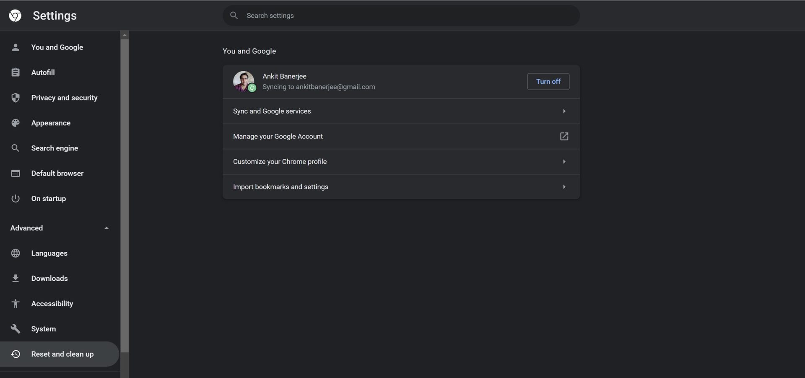Click the Downloads arrow icon
Image resolution: width=805 pixels, height=378 pixels.
click(x=16, y=278)
